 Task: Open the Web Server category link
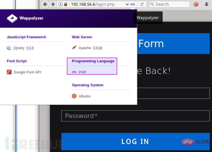pyautogui.click(x=82, y=37)
